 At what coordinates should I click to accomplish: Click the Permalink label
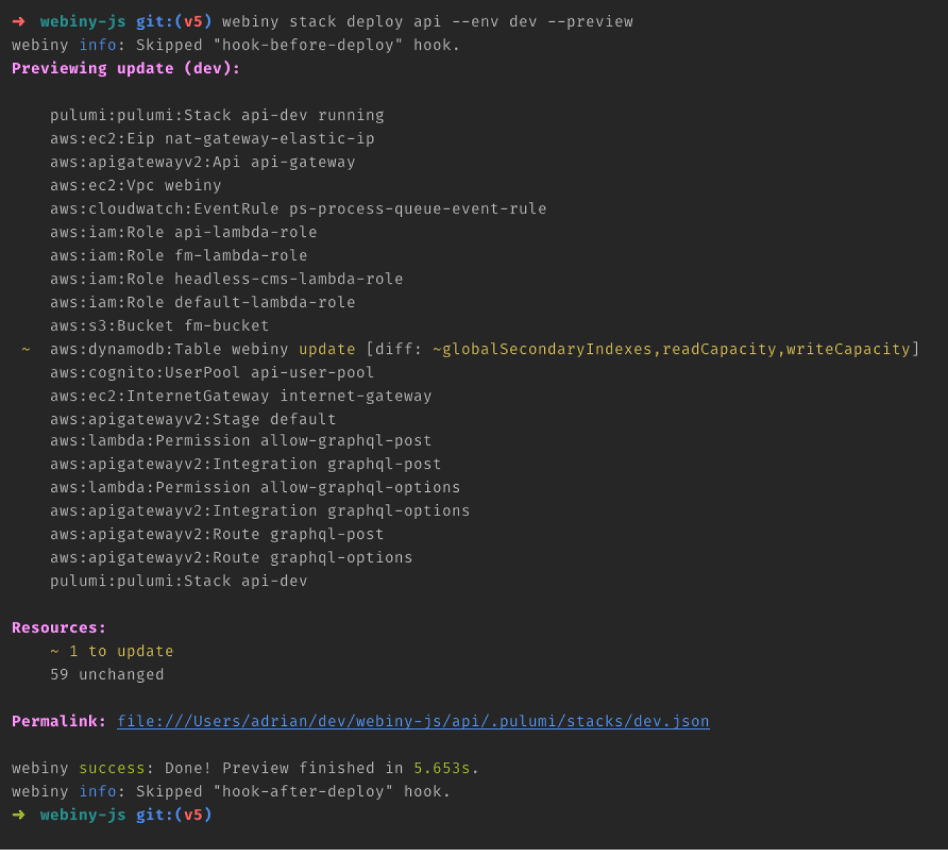(58, 721)
